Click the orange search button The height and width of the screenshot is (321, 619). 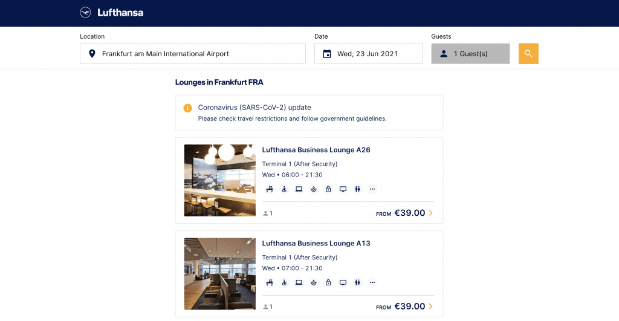pos(528,54)
